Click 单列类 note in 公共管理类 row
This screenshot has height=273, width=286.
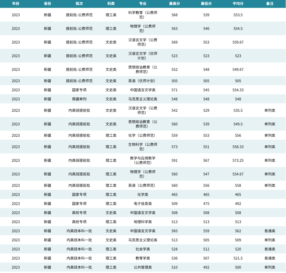click(270, 267)
